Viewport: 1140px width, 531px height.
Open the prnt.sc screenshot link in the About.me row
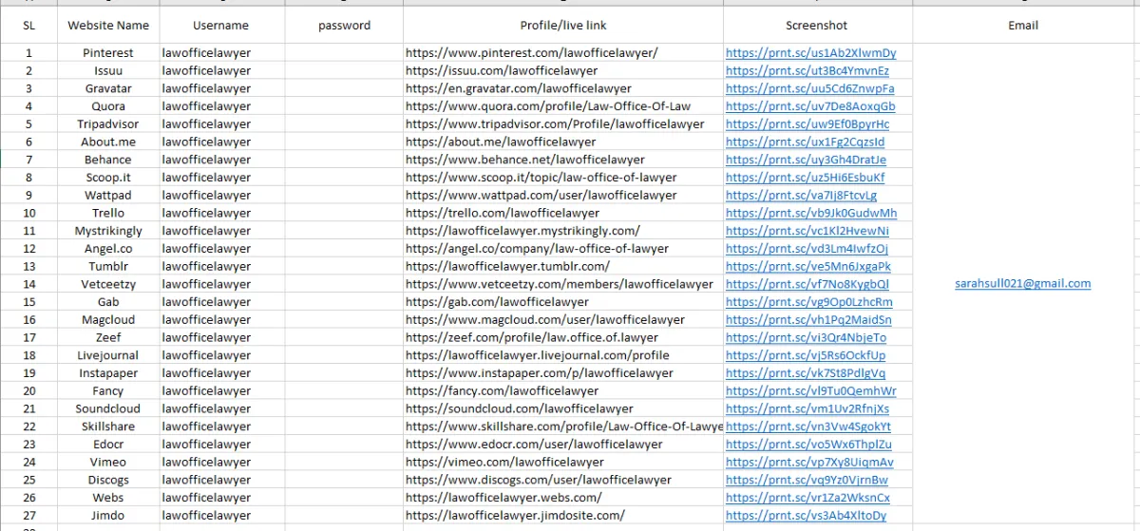pyautogui.click(x=806, y=142)
